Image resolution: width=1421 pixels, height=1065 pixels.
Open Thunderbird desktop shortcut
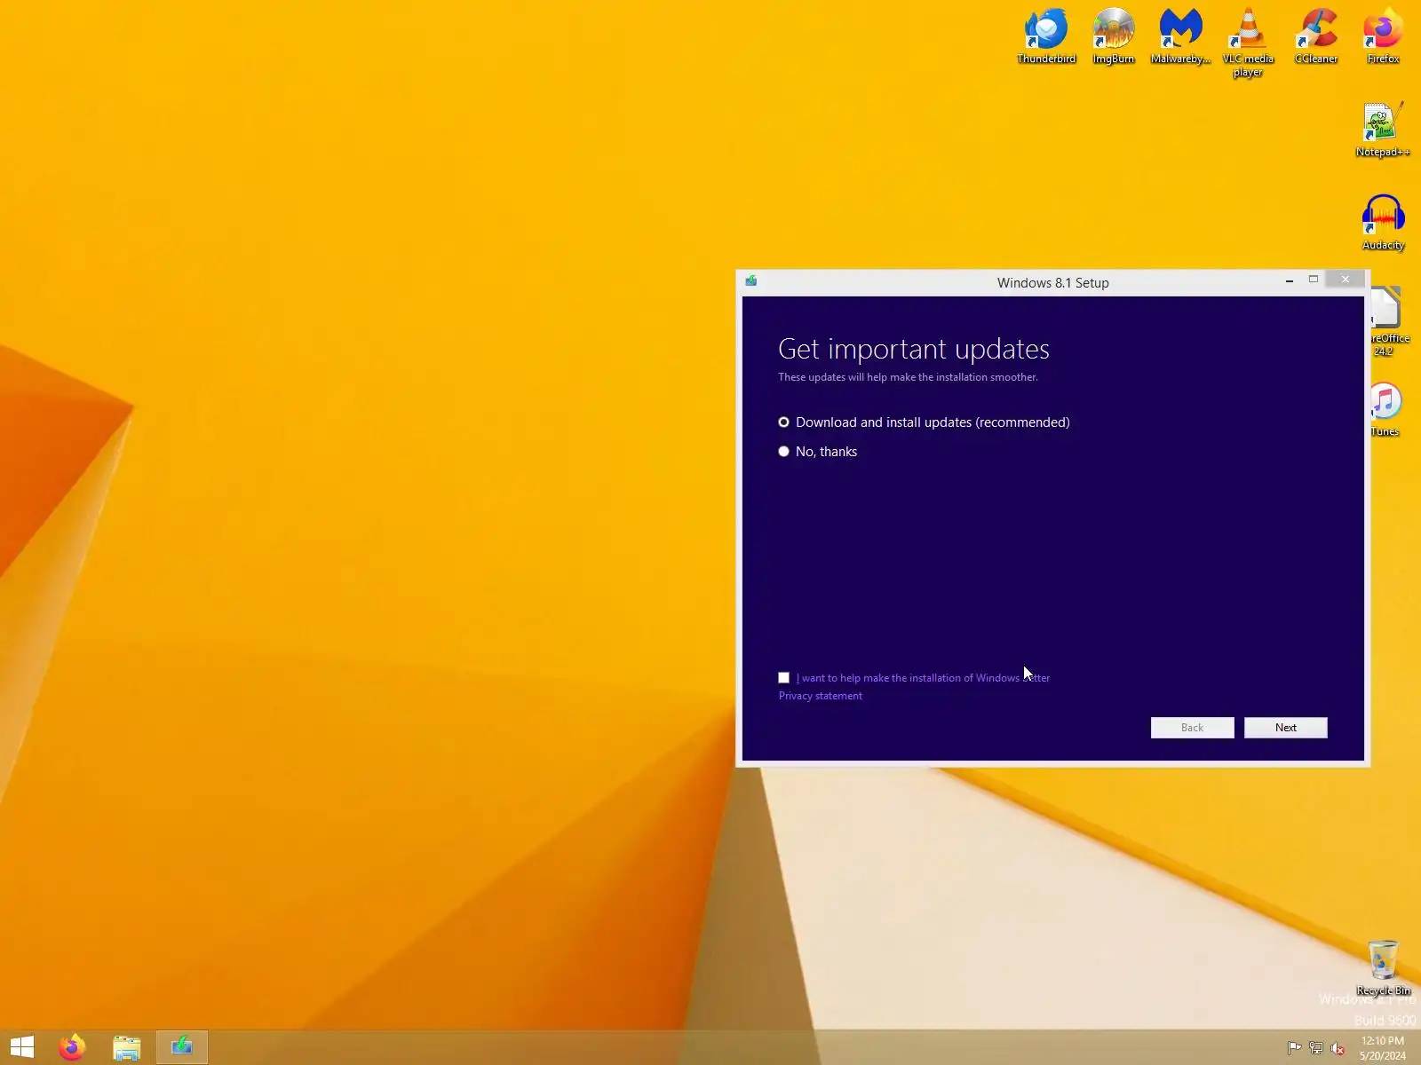click(x=1046, y=36)
